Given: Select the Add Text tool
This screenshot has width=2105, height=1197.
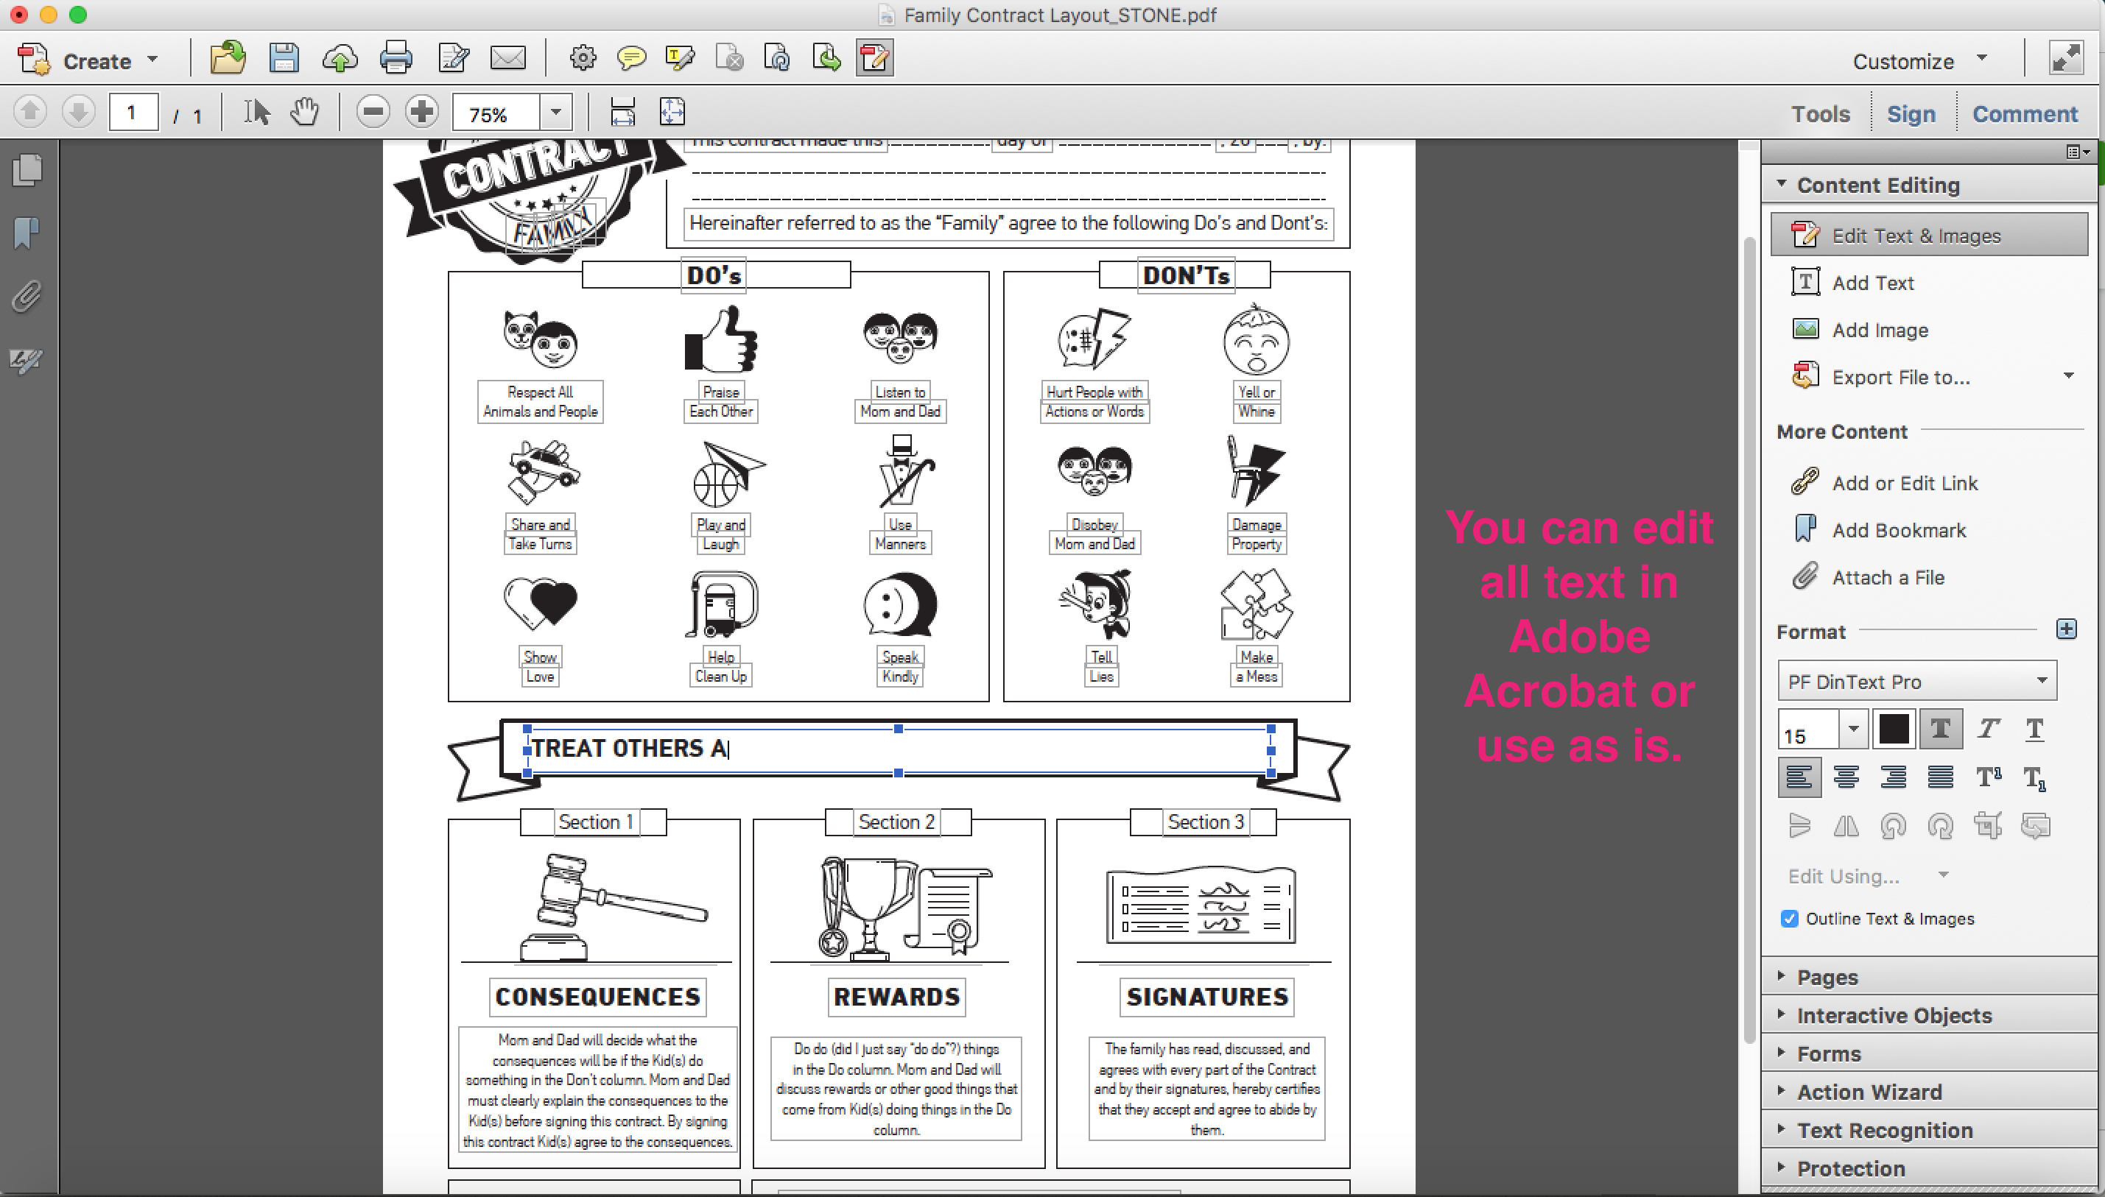Looking at the screenshot, I should (1872, 282).
